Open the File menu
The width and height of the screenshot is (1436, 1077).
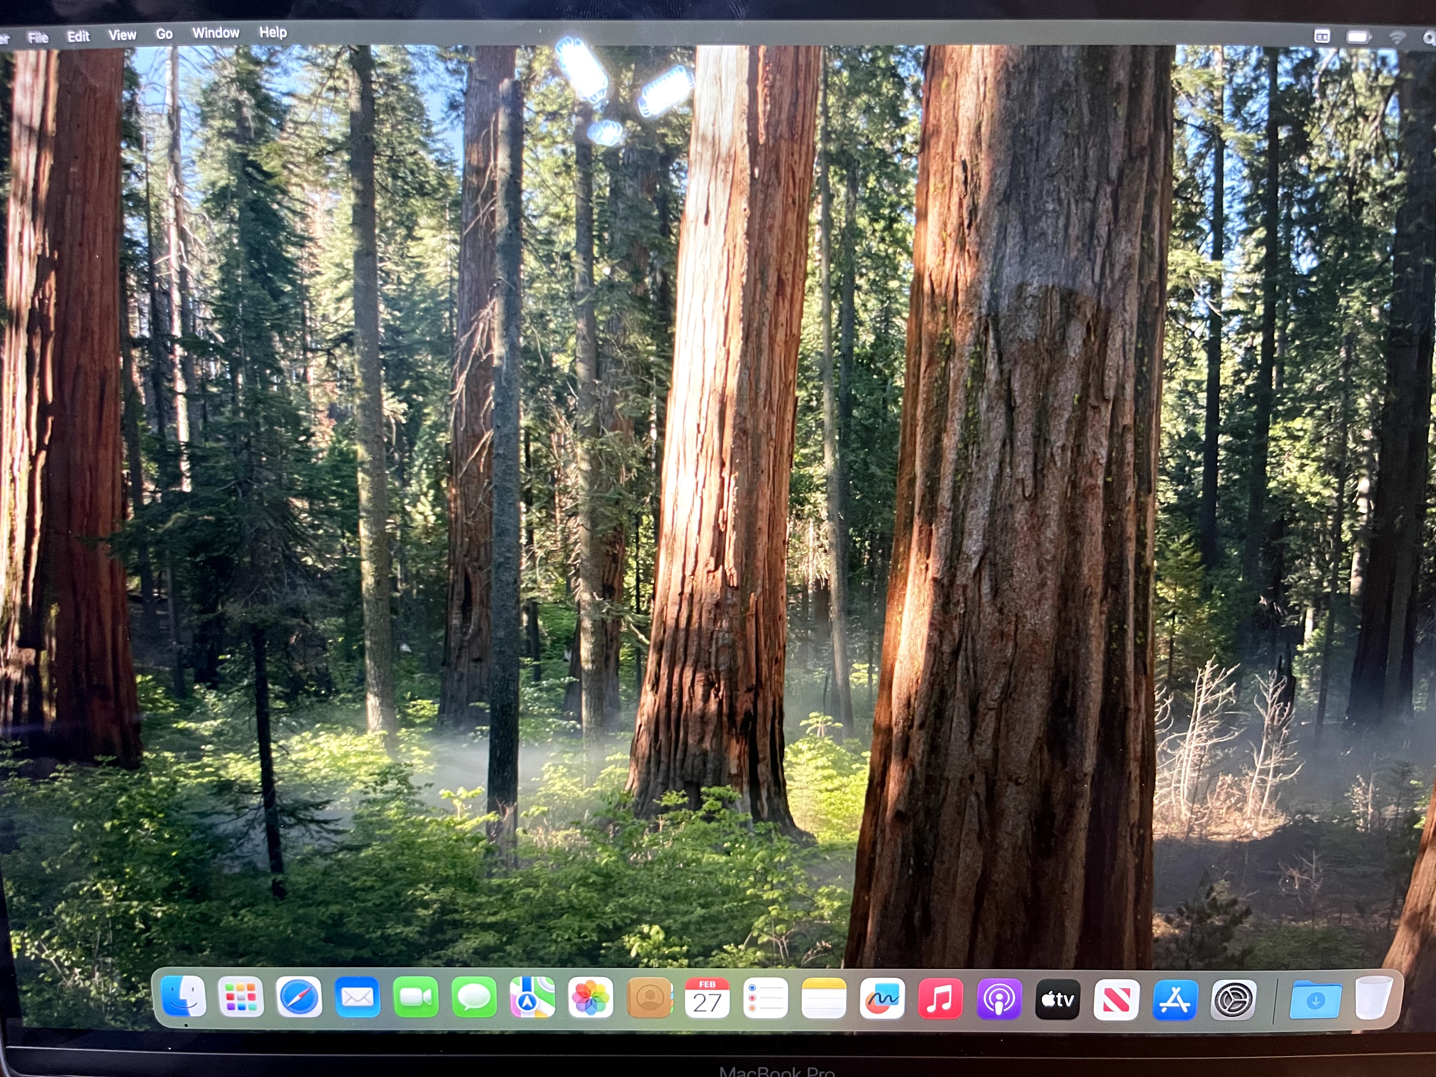click(x=38, y=37)
